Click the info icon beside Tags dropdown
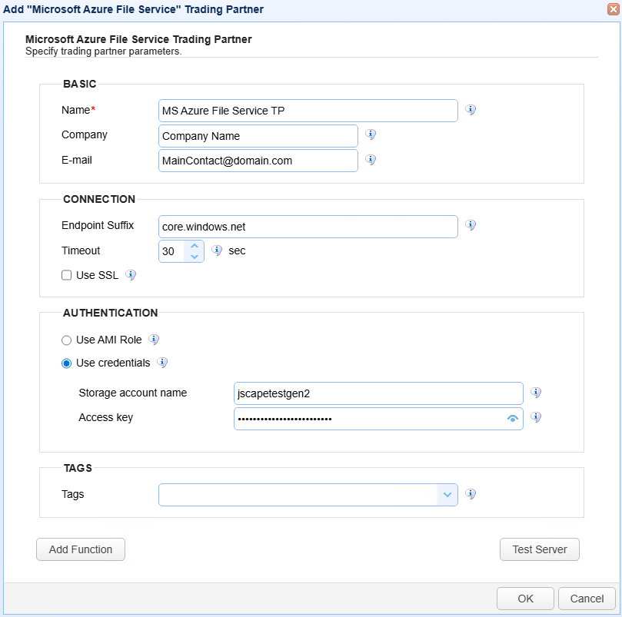 (x=471, y=494)
